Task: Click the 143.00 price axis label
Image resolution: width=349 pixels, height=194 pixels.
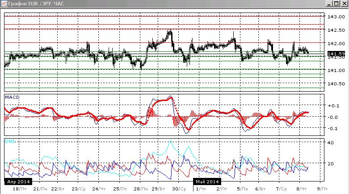Action: pos(336,17)
